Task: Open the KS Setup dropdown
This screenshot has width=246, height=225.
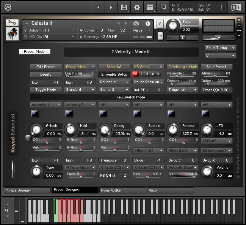Action: [x=148, y=67]
